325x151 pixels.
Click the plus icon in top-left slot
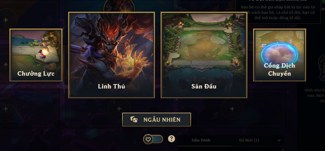coord(6,20)
